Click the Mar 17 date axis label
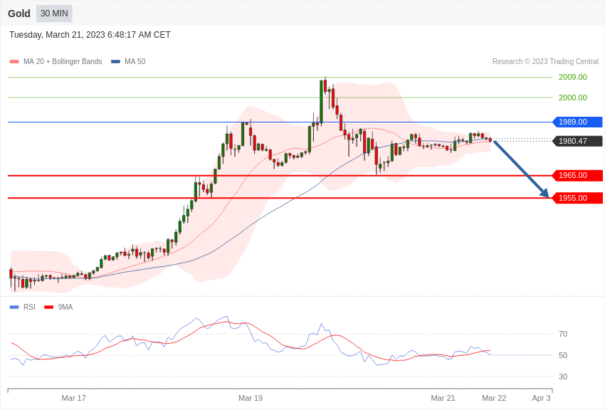 point(74,398)
